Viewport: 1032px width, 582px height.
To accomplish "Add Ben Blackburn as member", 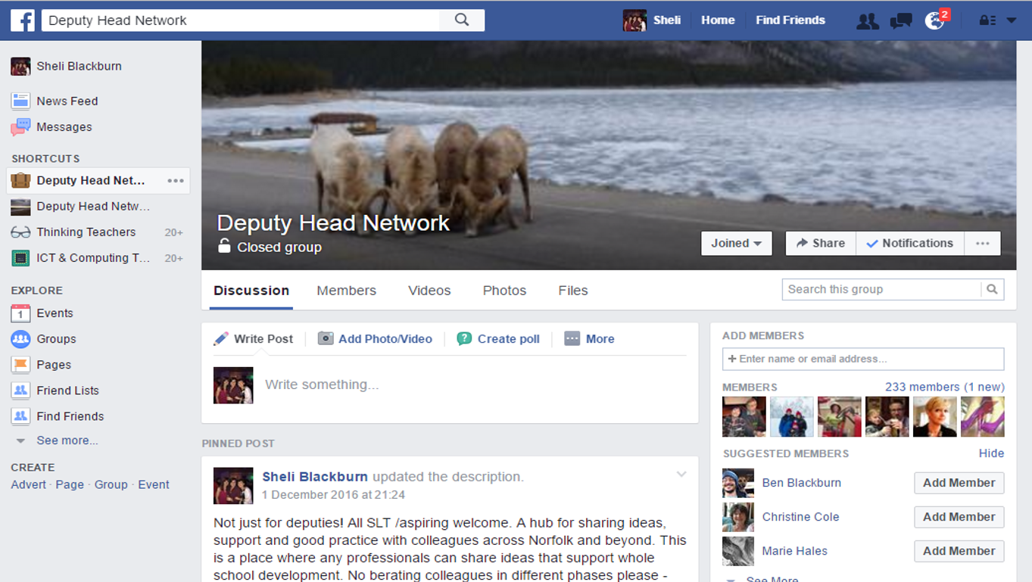I will [x=959, y=483].
